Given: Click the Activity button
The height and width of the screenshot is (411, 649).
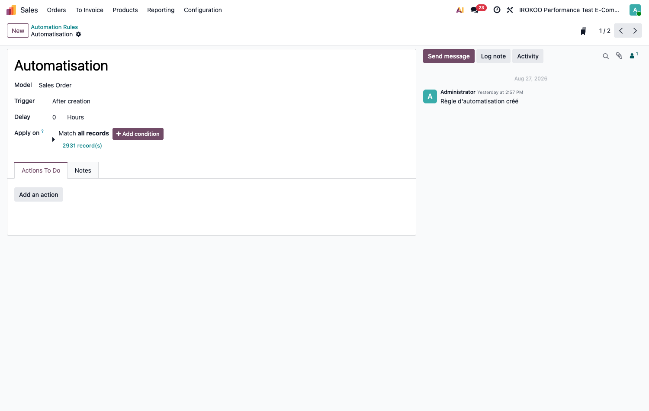Looking at the screenshot, I should pyautogui.click(x=528, y=56).
